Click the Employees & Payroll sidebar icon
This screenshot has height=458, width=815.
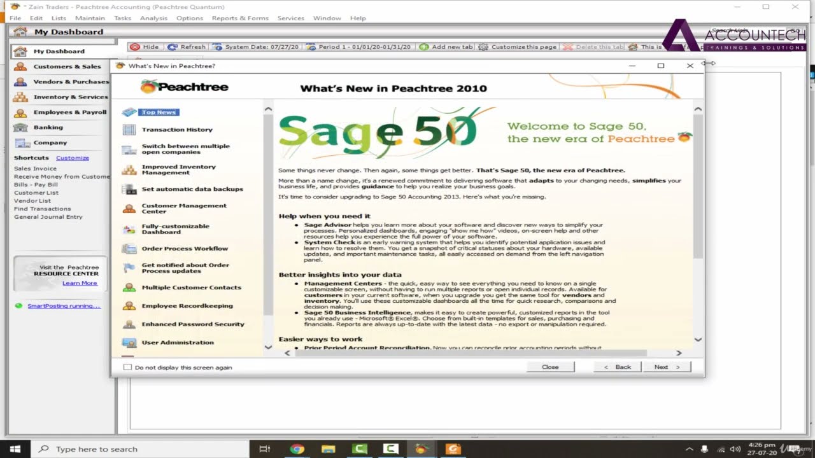(21, 112)
